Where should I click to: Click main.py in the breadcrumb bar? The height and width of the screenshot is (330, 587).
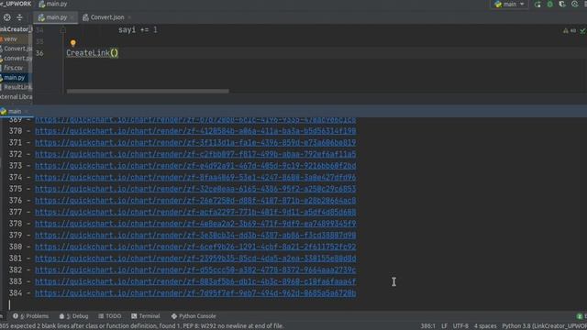[x=53, y=4]
